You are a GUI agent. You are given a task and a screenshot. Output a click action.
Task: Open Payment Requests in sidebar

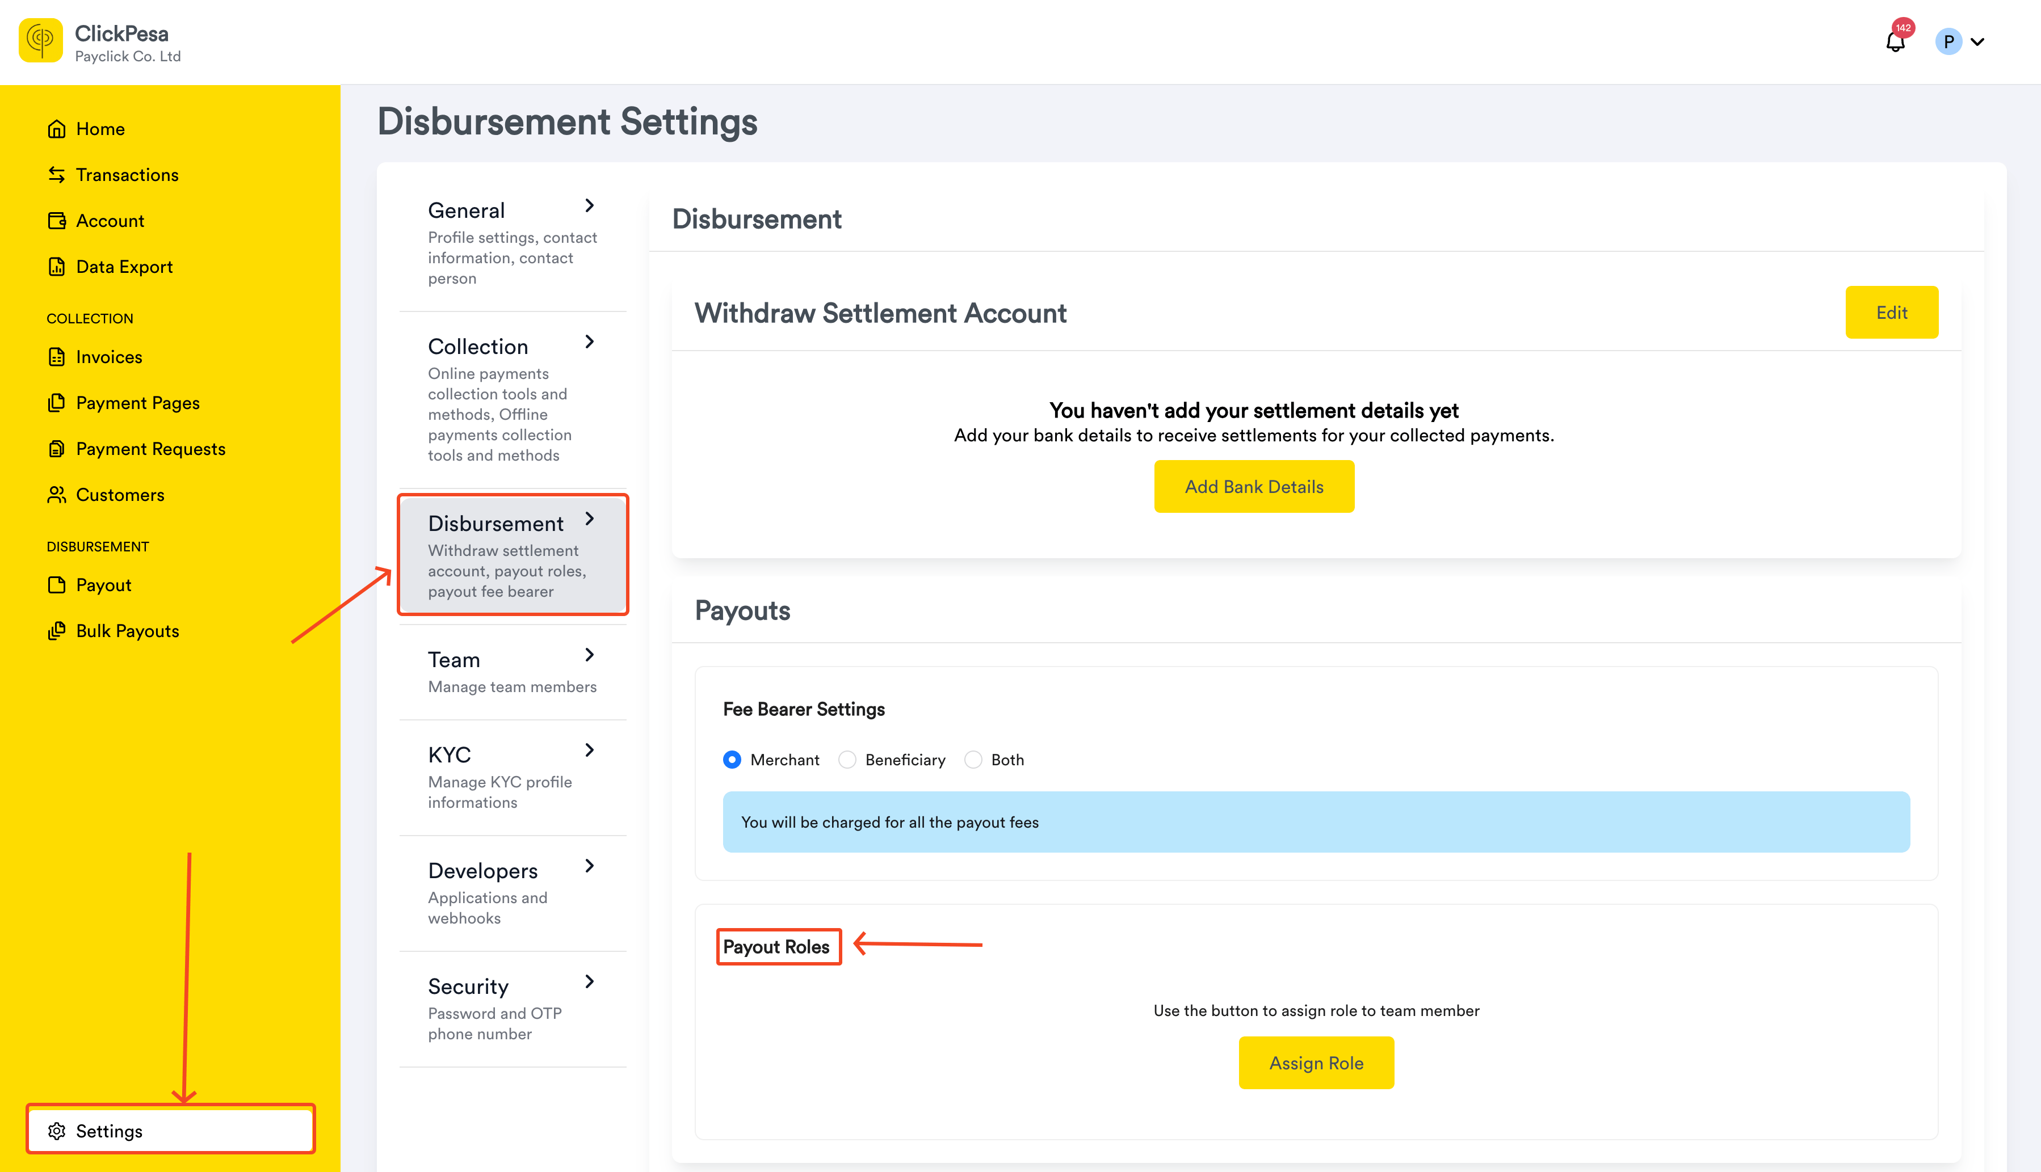(150, 448)
